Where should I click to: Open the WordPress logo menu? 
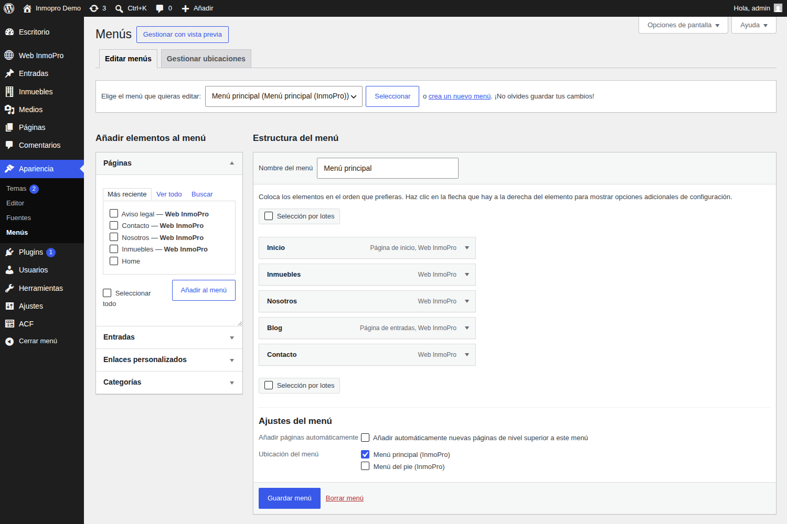9,8
